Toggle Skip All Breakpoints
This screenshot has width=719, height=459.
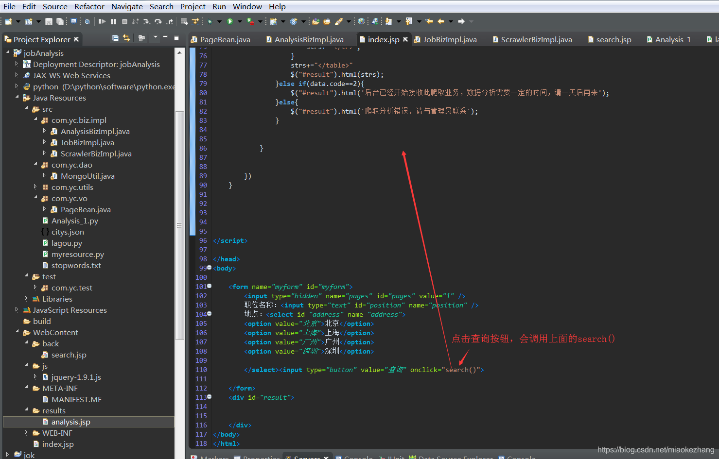(87, 21)
